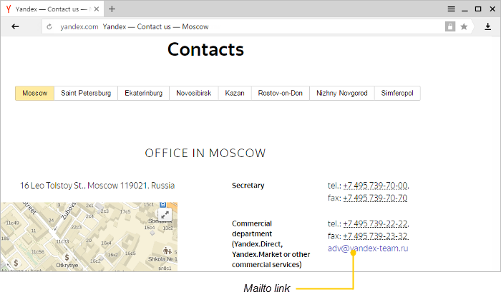Select the Novosibirsk tab
This screenshot has width=501, height=307.
[194, 93]
